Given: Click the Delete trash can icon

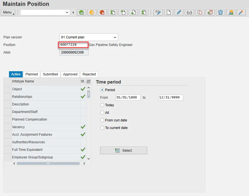Looking at the screenshot, I should (x=220, y=12).
